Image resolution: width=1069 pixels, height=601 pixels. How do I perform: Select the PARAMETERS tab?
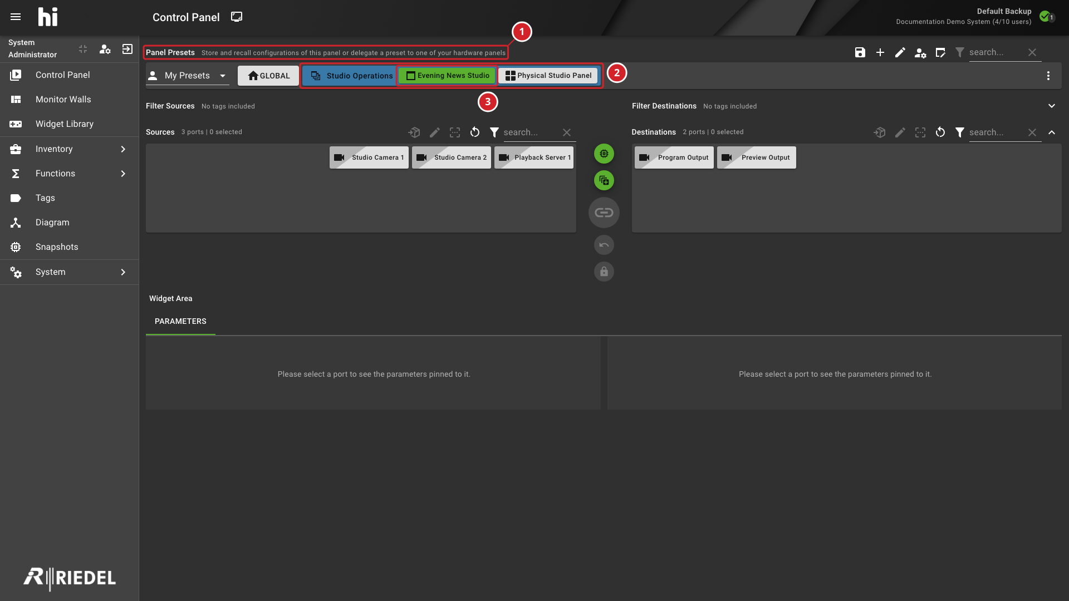click(x=180, y=322)
